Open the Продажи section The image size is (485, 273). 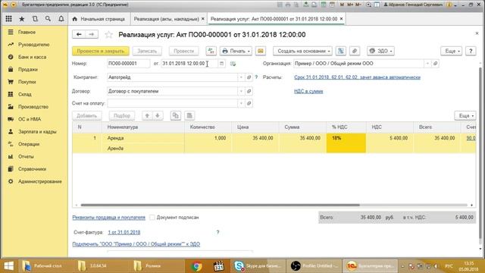pyautogui.click(x=27, y=69)
